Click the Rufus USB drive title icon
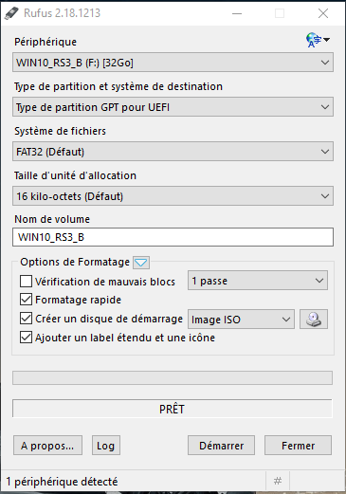Screen dimensions: 346x494 pos(12,13)
